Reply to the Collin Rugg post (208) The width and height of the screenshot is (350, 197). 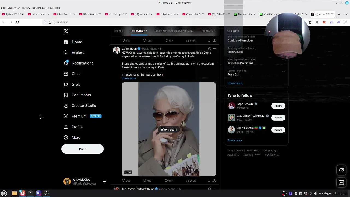pos(126,181)
